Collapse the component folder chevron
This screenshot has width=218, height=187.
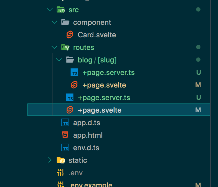point(54,23)
